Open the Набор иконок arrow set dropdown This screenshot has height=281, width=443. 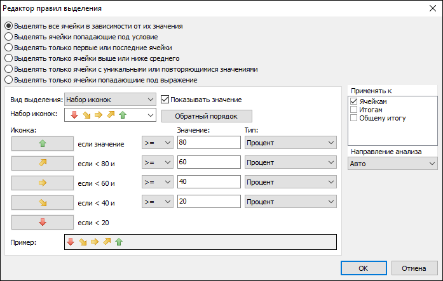tap(110, 115)
